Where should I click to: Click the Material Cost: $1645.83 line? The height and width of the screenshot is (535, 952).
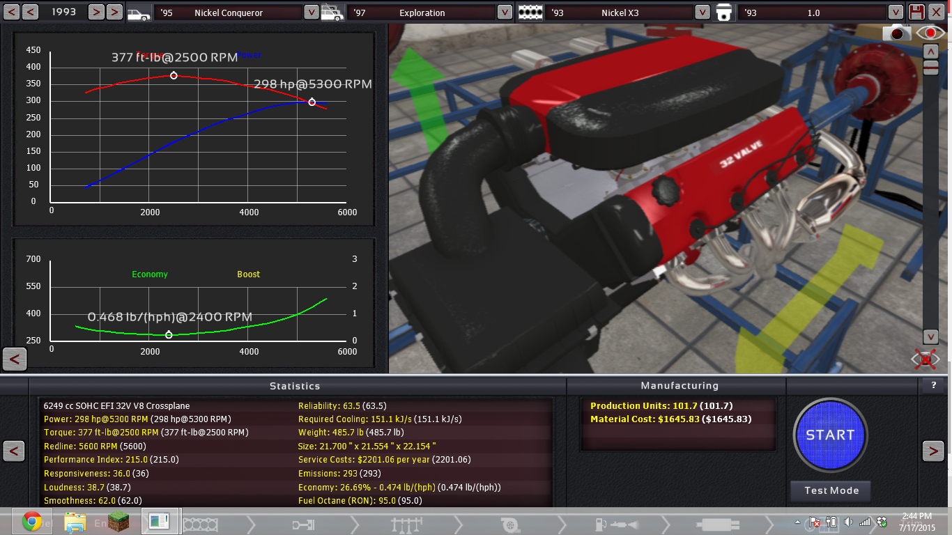[x=673, y=419]
